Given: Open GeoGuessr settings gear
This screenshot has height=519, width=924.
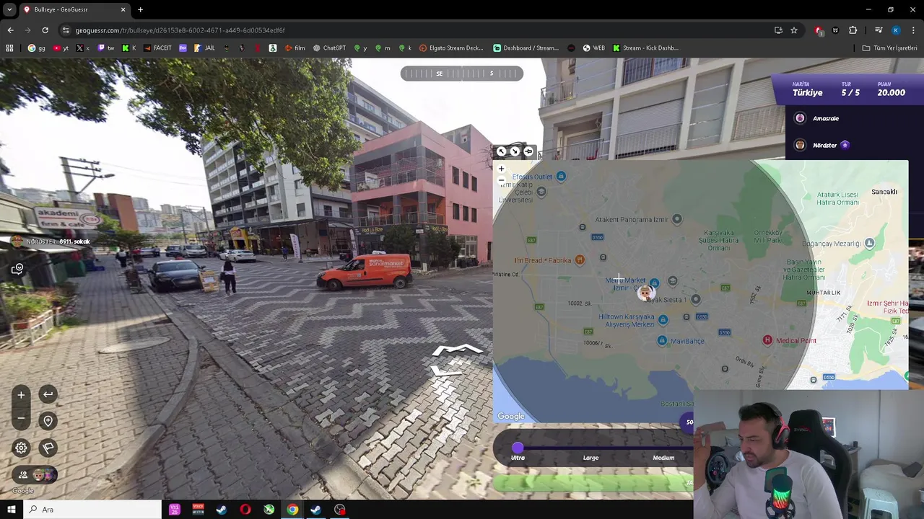Looking at the screenshot, I should coord(21,448).
